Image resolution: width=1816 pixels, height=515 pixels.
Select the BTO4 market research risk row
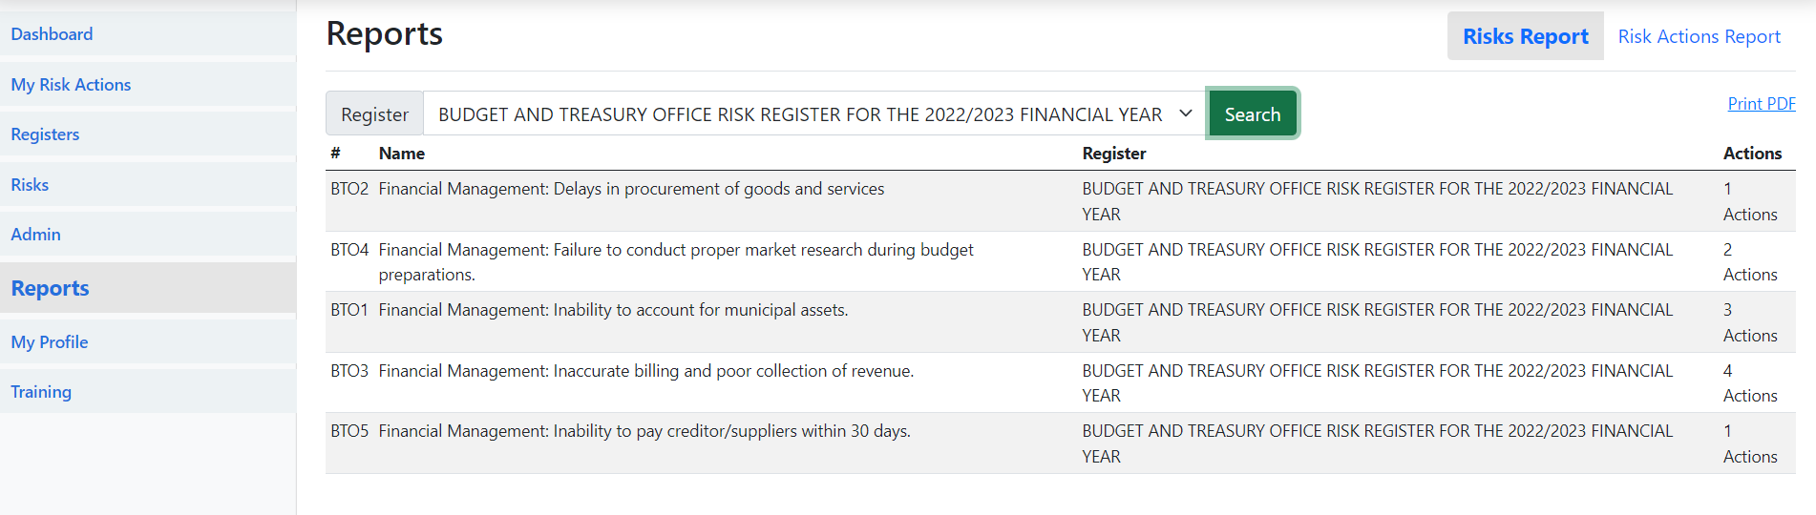click(x=675, y=250)
